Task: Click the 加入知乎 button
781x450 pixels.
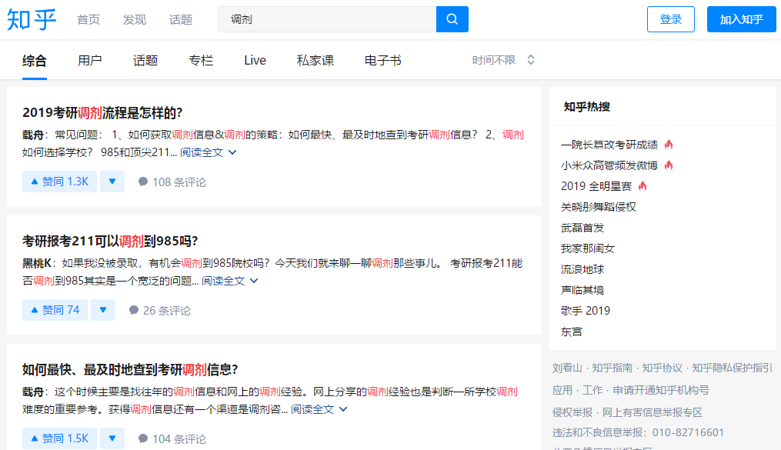Action: pyautogui.click(x=741, y=19)
